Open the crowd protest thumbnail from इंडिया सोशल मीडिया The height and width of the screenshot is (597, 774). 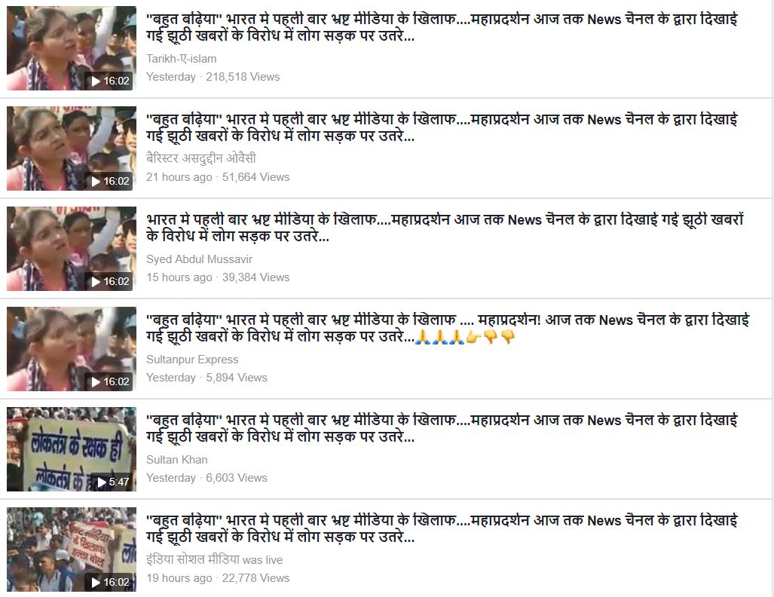pos(72,549)
